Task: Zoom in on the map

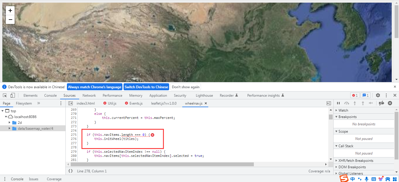Action: click(x=10, y=11)
